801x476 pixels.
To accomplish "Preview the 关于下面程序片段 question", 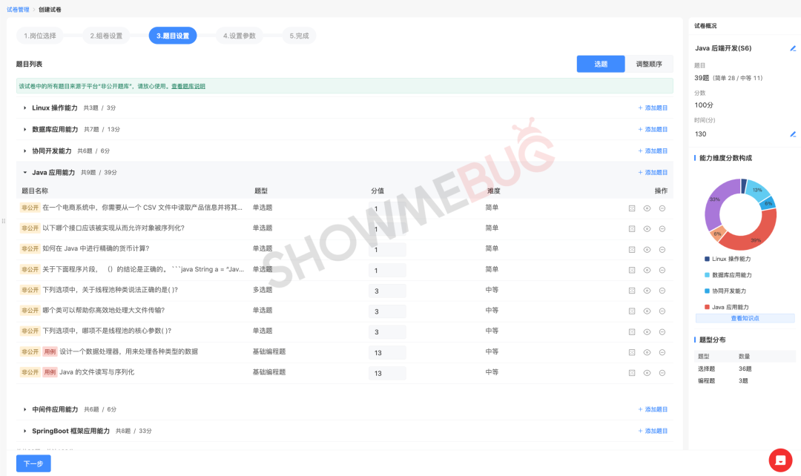I will click(x=647, y=270).
